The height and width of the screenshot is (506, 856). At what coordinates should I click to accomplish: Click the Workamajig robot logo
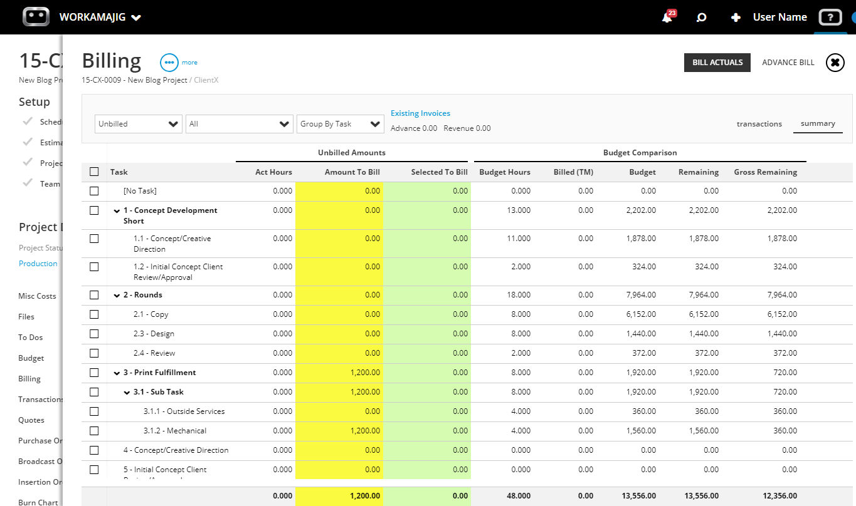(x=36, y=17)
